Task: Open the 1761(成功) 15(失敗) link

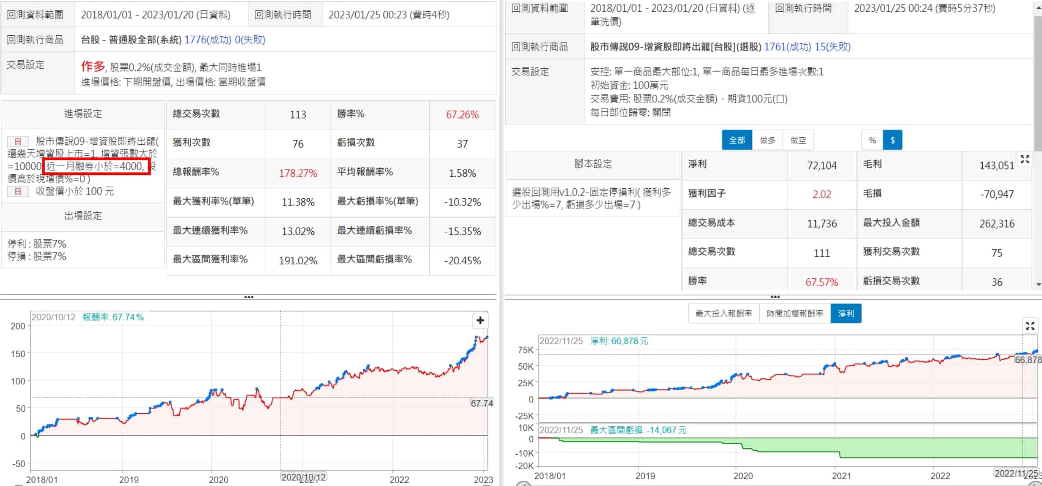Action: click(807, 47)
